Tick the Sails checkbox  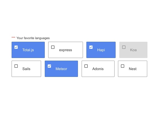pyautogui.click(x=16, y=66)
